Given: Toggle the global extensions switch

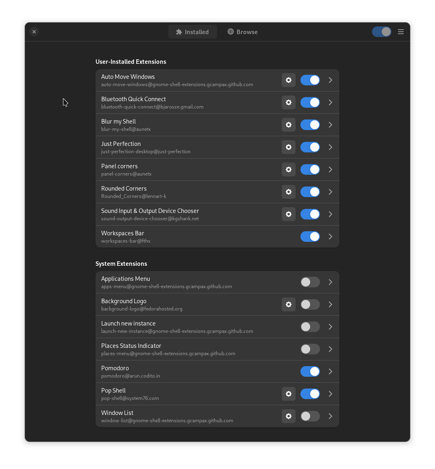Looking at the screenshot, I should 381,32.
